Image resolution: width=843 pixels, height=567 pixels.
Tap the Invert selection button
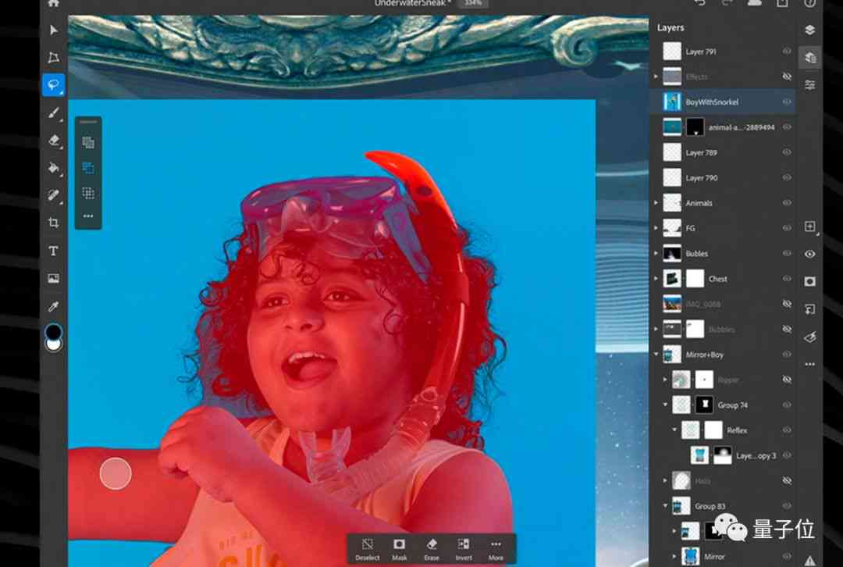click(x=464, y=549)
